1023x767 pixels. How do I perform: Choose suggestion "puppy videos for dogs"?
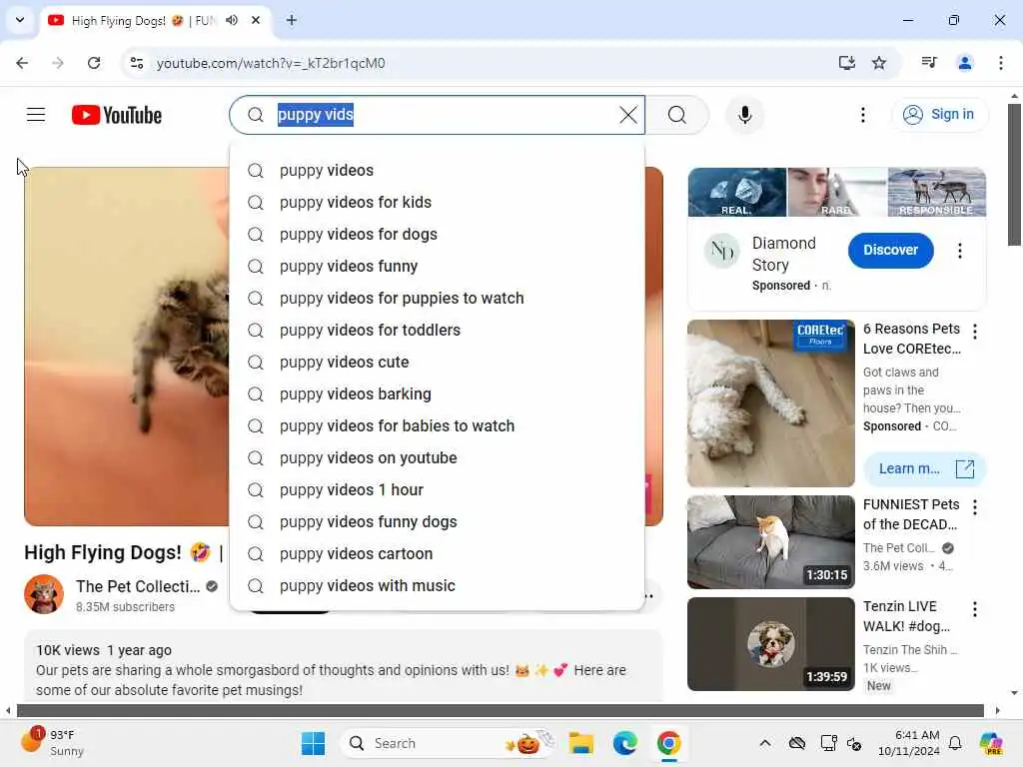(x=437, y=234)
